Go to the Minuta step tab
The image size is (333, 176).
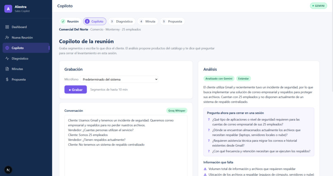point(147,21)
